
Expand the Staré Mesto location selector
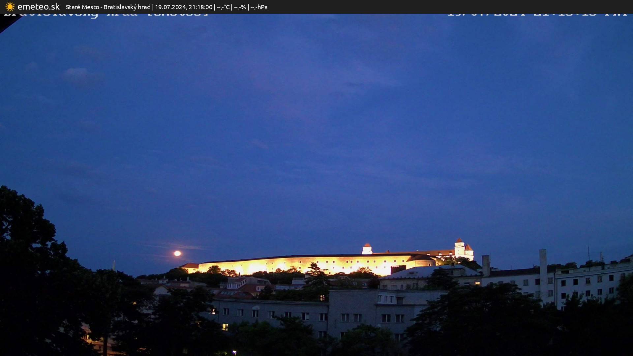[82, 7]
